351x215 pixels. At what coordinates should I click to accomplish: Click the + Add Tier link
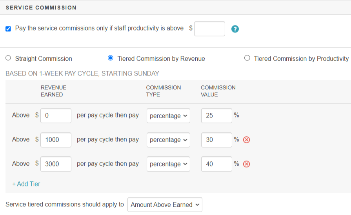(x=26, y=184)
